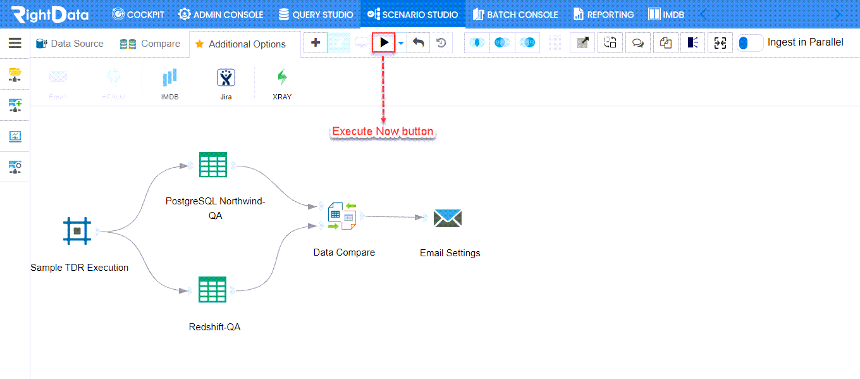Image resolution: width=860 pixels, height=379 pixels.
Task: Click the fit-to-screen brackets icon
Action: [720, 42]
